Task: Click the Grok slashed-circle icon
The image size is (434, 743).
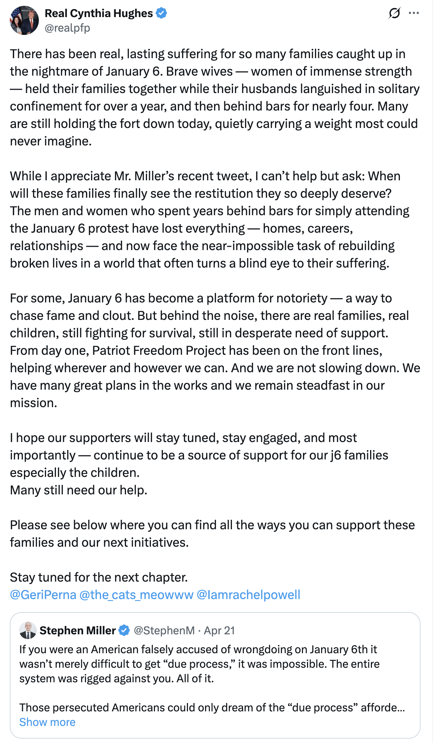Action: [x=394, y=13]
